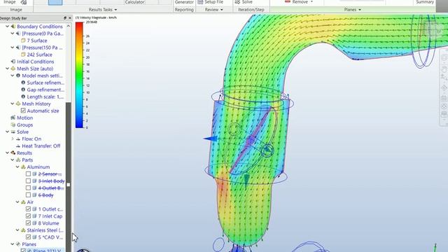Viewport: 448px width, 252px height.
Task: Click the Parts node icon
Action: [18, 160]
